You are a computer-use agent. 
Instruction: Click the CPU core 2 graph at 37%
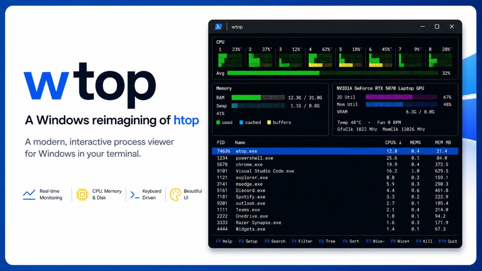click(260, 60)
